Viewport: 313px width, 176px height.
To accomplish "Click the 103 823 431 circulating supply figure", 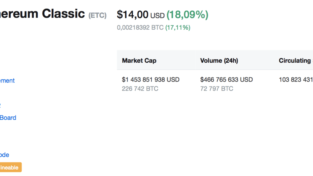I will [296, 80].
